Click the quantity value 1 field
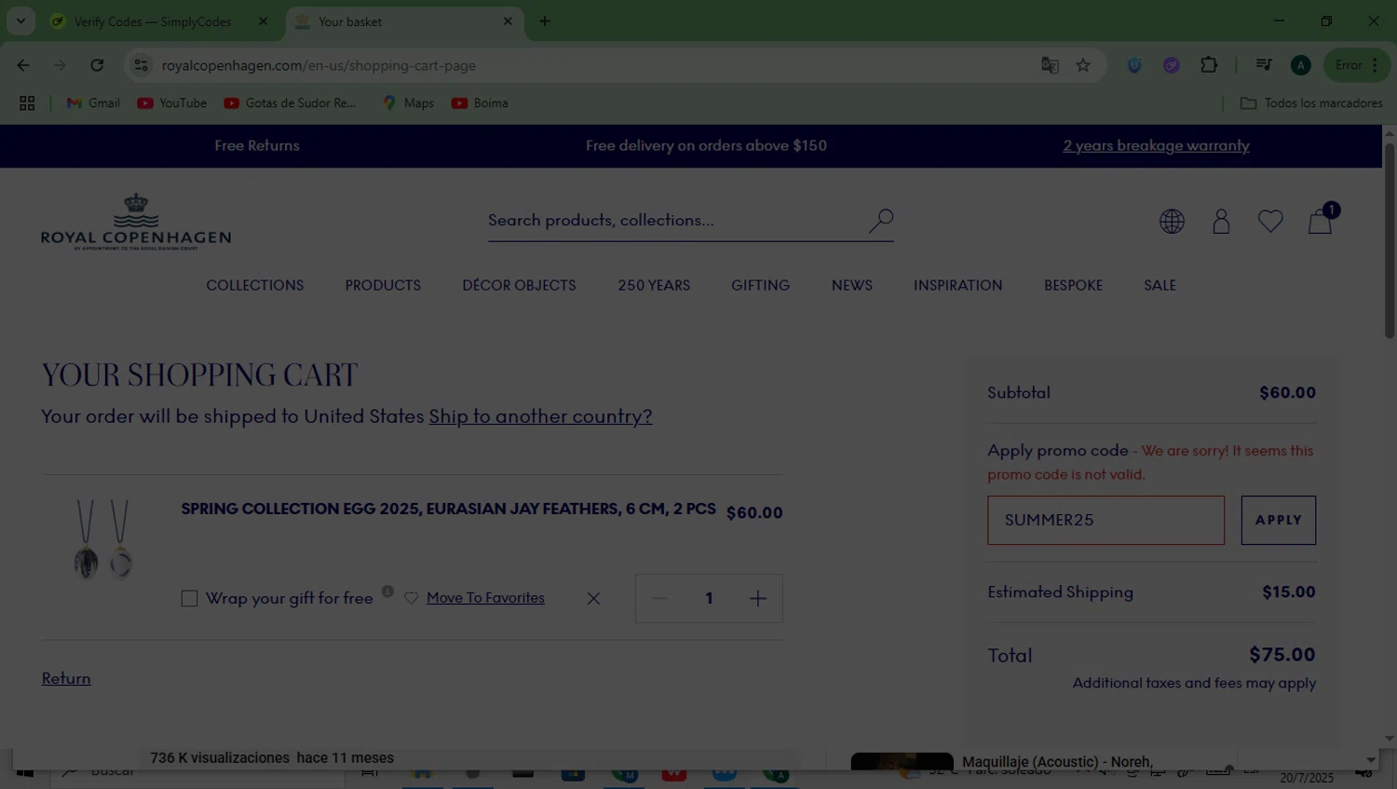The image size is (1397, 789). 709,598
